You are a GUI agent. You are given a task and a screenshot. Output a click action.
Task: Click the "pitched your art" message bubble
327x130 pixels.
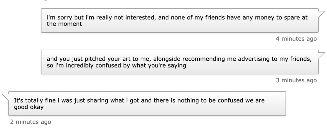pyautogui.click(x=179, y=62)
